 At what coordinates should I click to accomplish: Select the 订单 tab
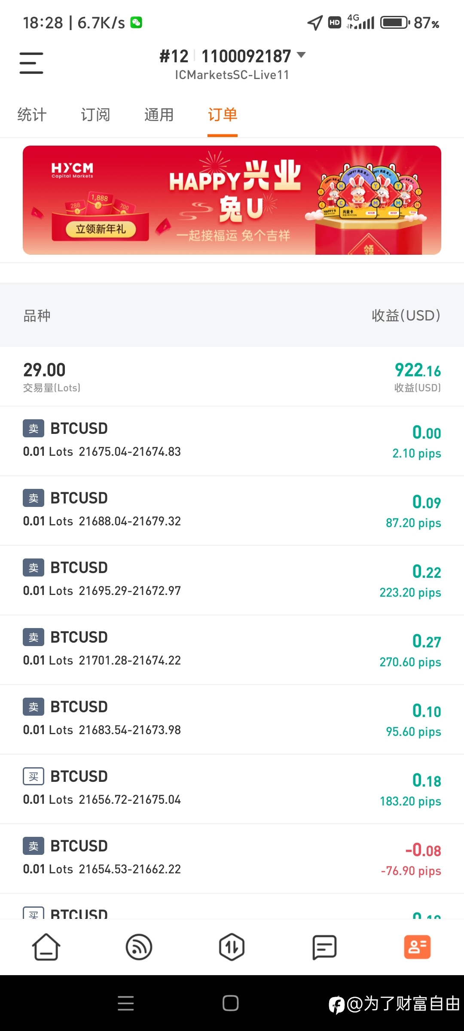coord(223,115)
